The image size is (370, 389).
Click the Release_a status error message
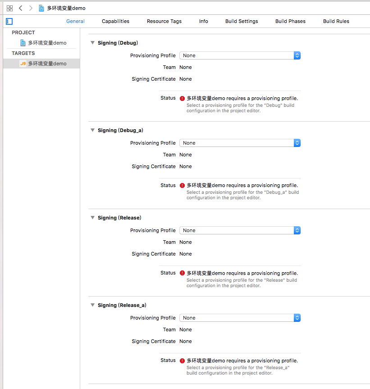242,361
